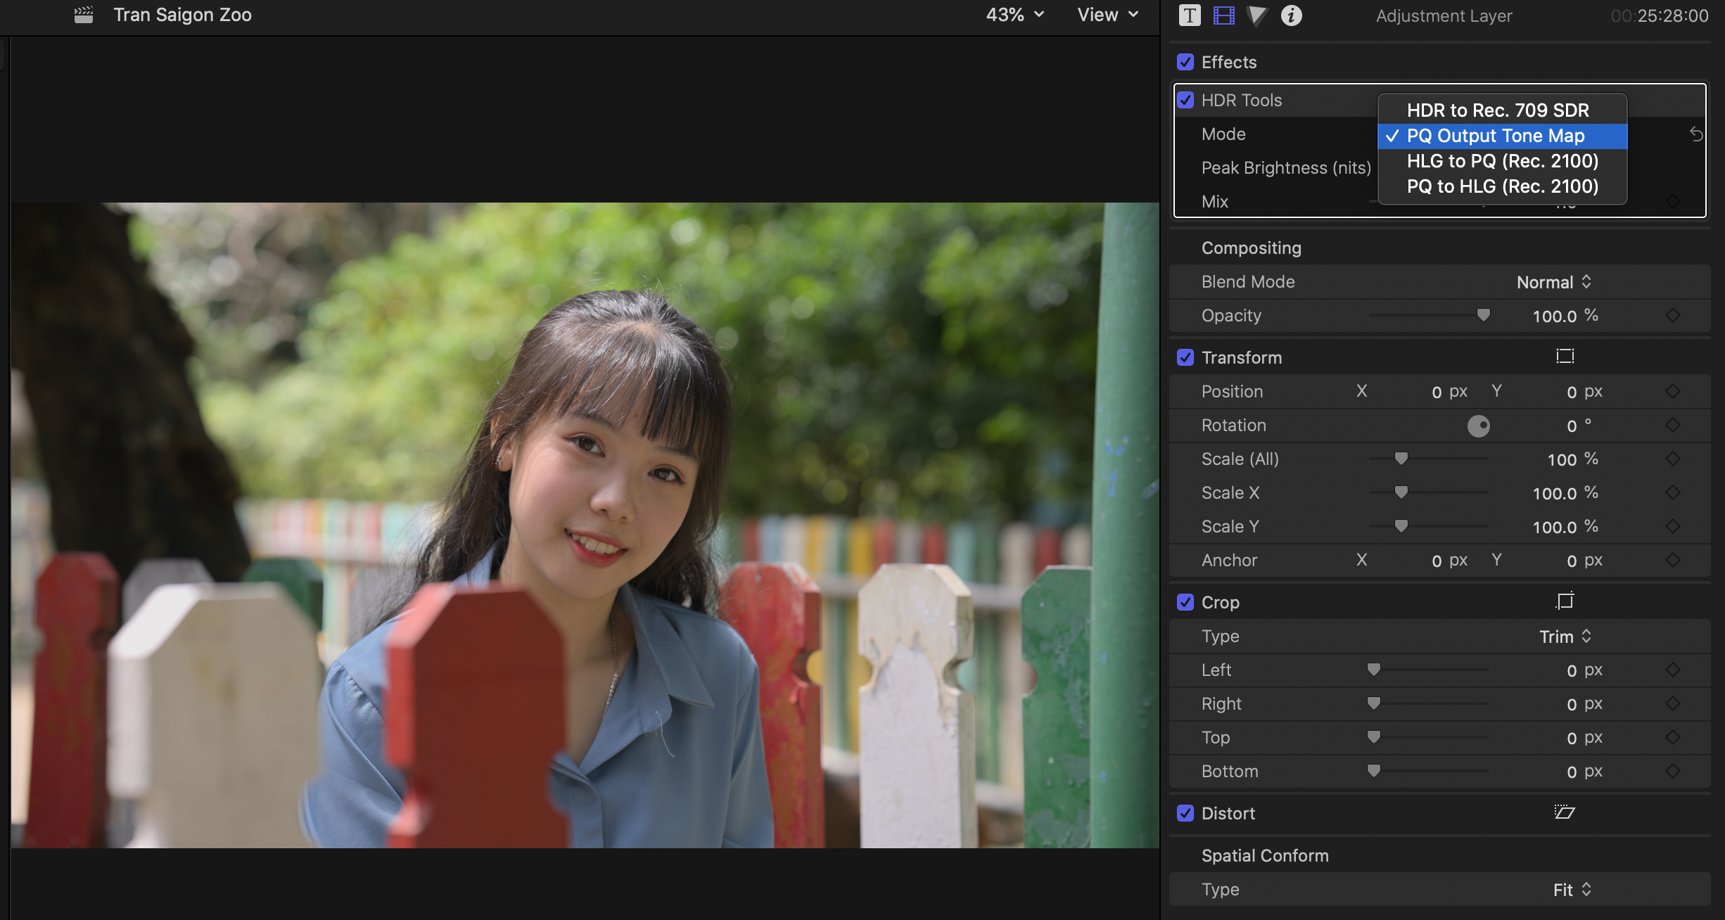Viewport: 1725px width, 920px height.
Task: Open the 43% viewer zoom dropdown
Action: coord(1014,15)
